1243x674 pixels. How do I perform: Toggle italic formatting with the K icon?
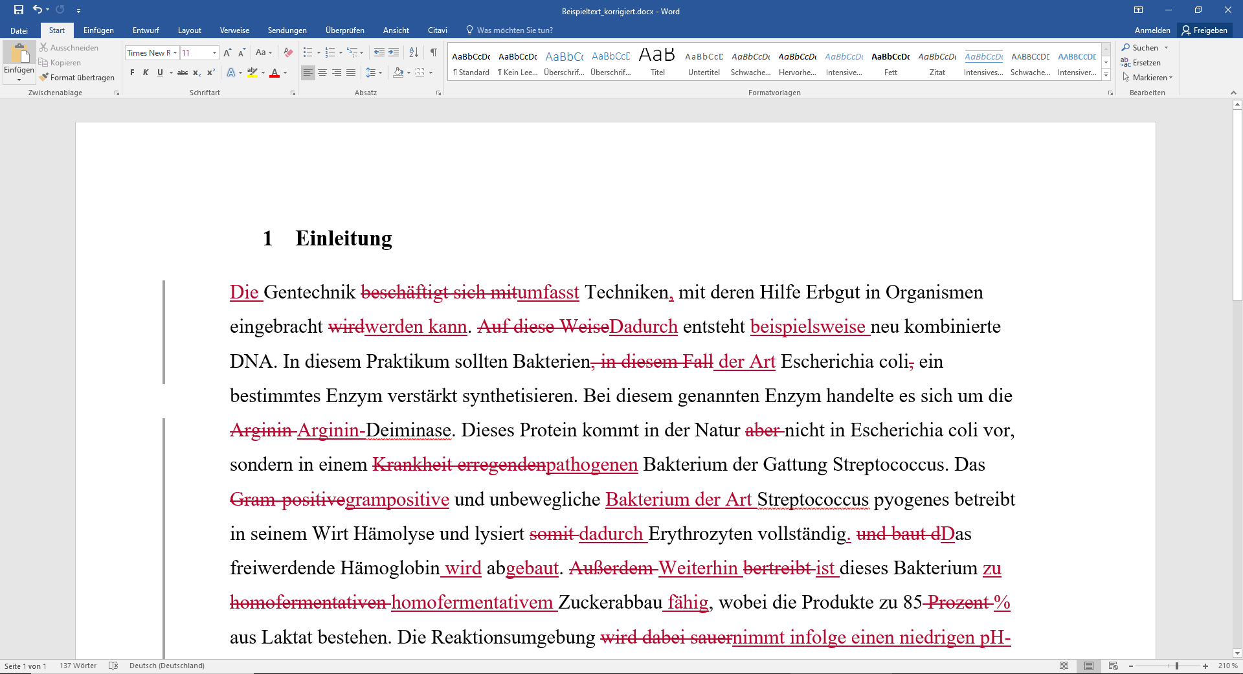coord(145,73)
